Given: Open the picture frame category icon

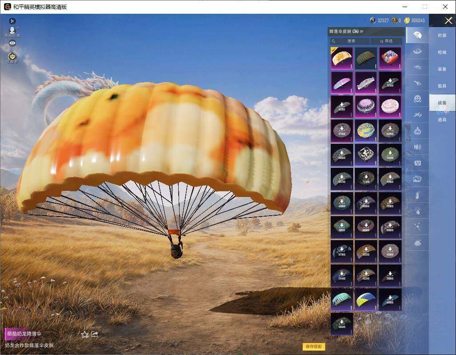Looking at the screenshot, I should coord(417,179).
